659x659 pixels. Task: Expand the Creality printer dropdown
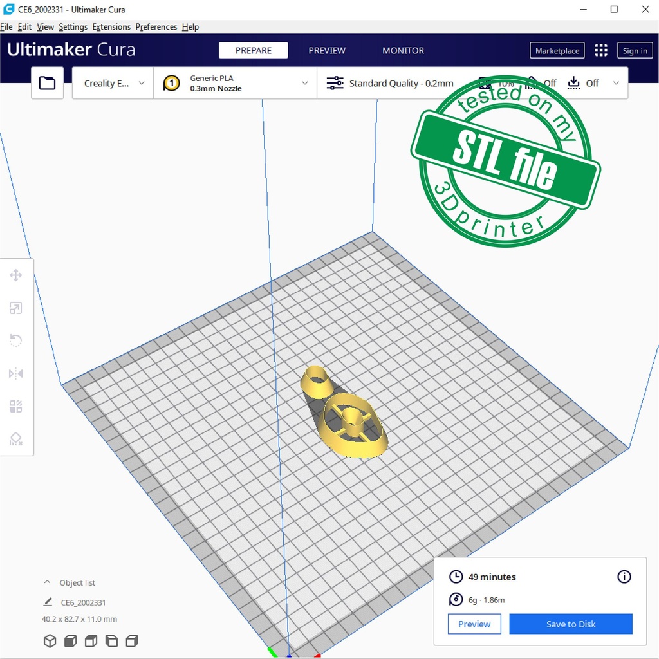point(113,83)
